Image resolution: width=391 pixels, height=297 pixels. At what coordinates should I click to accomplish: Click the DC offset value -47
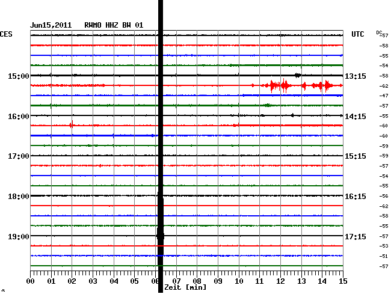click(384, 96)
